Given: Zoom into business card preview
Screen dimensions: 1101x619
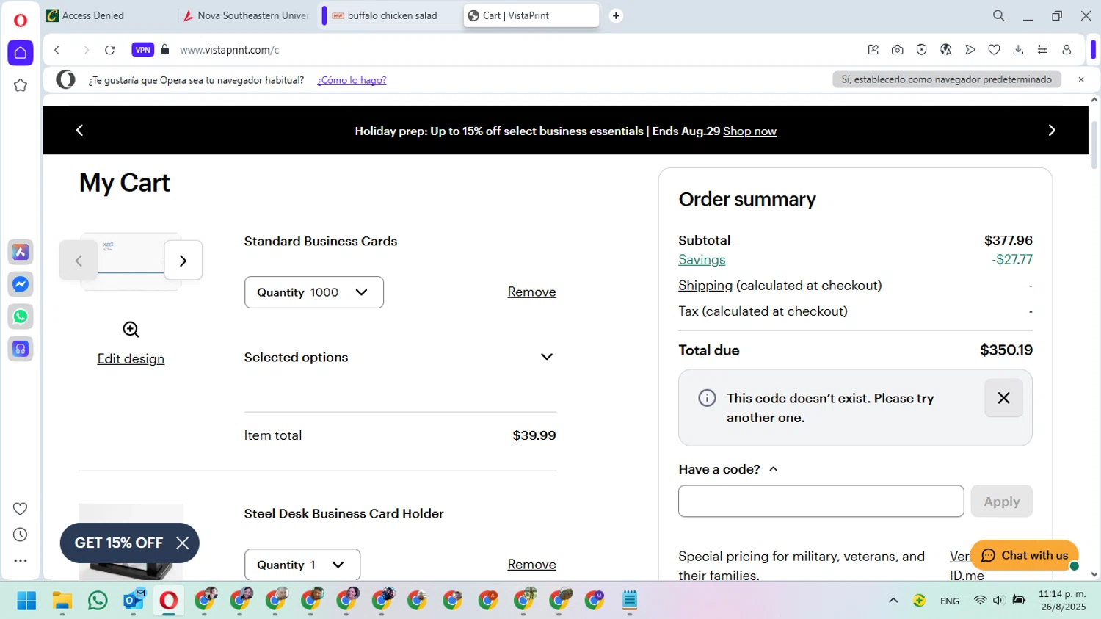Looking at the screenshot, I should tap(131, 330).
